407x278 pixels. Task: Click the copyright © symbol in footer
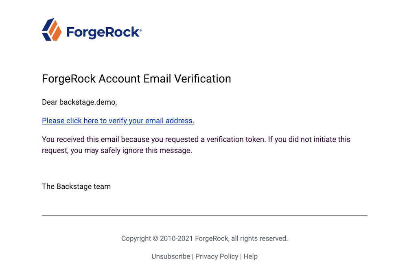point(155,239)
